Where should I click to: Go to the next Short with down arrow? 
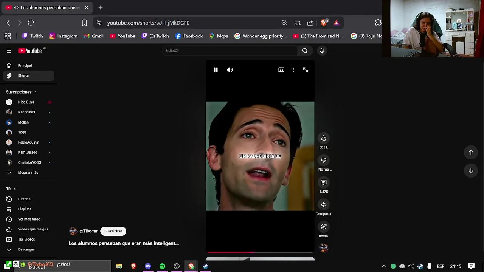pyautogui.click(x=471, y=170)
